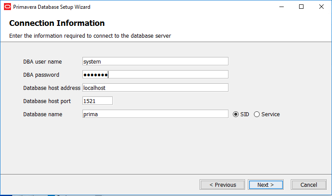Click the 'Database host port' label
Screen dimensions: 332x196
[47, 101]
